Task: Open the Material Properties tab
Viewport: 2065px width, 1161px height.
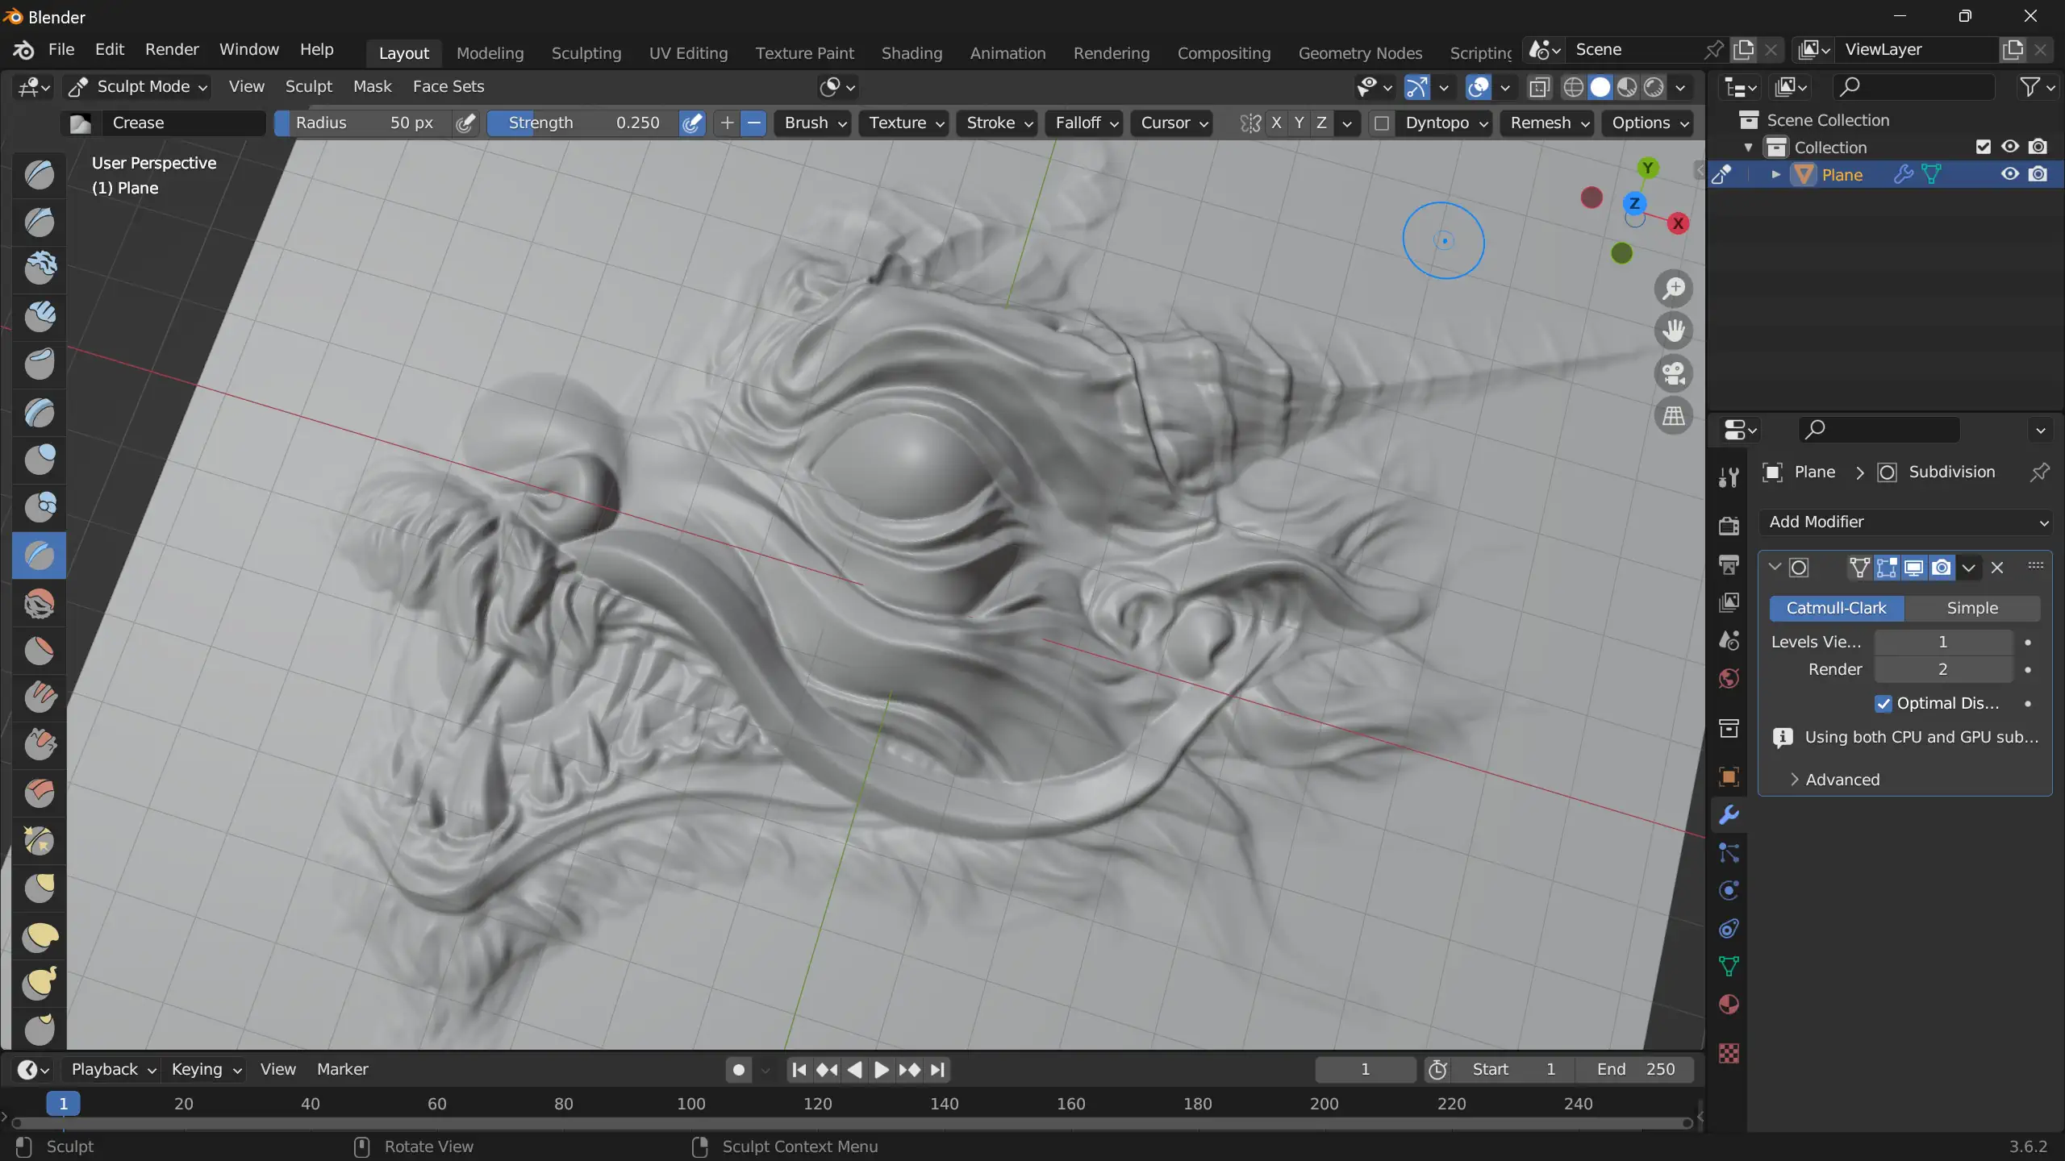Action: [1729, 1004]
